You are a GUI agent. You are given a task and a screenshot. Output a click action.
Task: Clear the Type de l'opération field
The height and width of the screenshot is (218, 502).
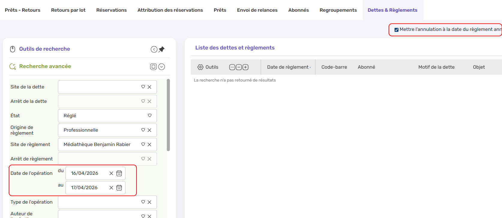[x=149, y=202]
